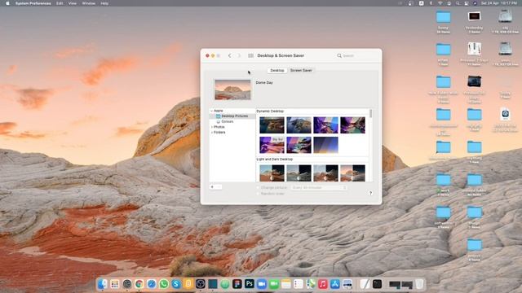Collapse the Apple group in sidebar

pos(212,111)
